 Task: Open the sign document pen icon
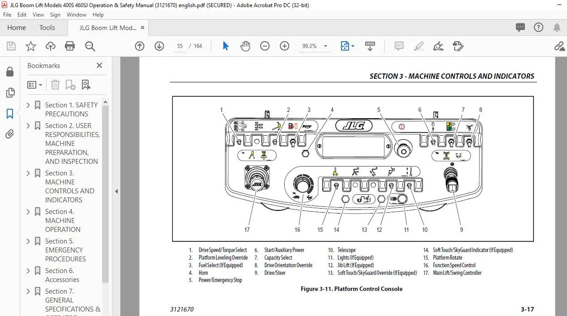point(438,46)
